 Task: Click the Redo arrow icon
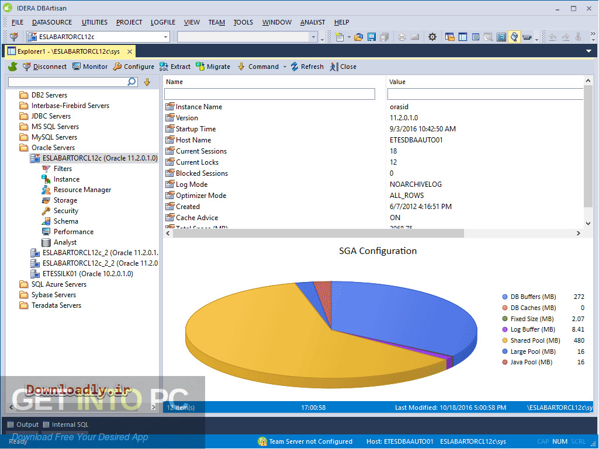565,37
